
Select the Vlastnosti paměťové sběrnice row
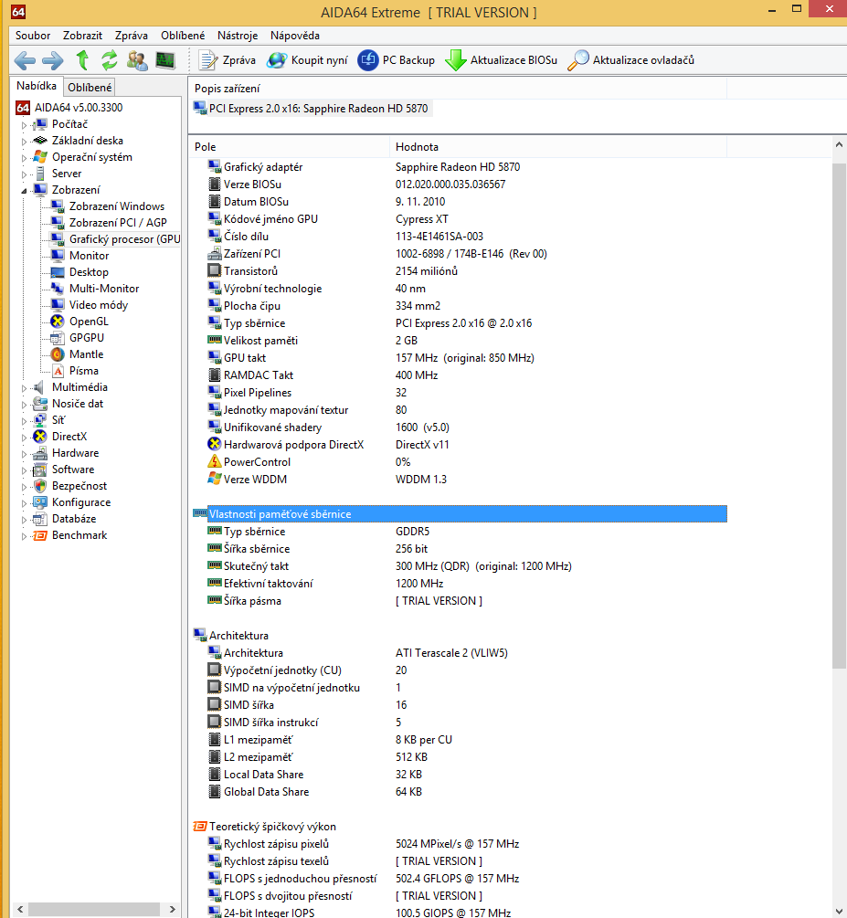coord(460,514)
